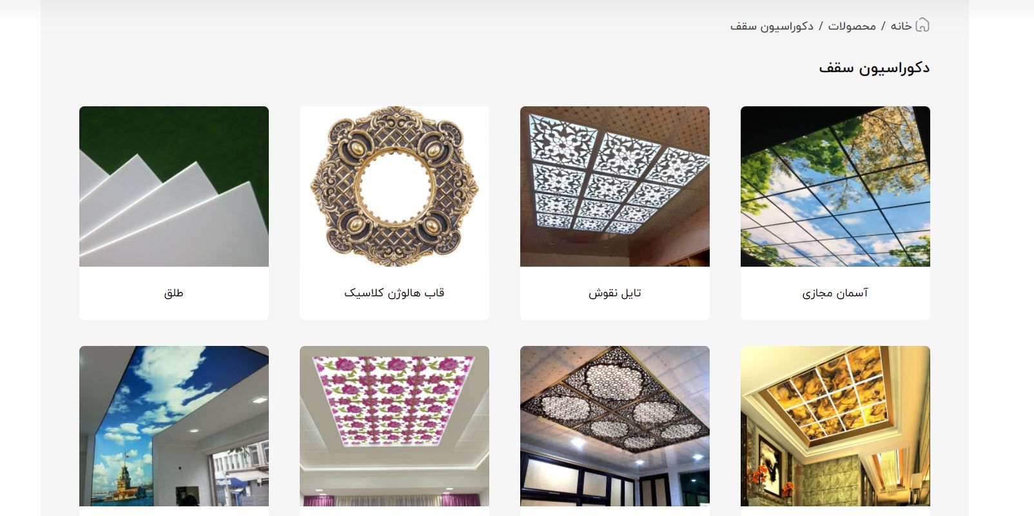
Task: Open the gold classic halogen frame image
Action: (394, 186)
